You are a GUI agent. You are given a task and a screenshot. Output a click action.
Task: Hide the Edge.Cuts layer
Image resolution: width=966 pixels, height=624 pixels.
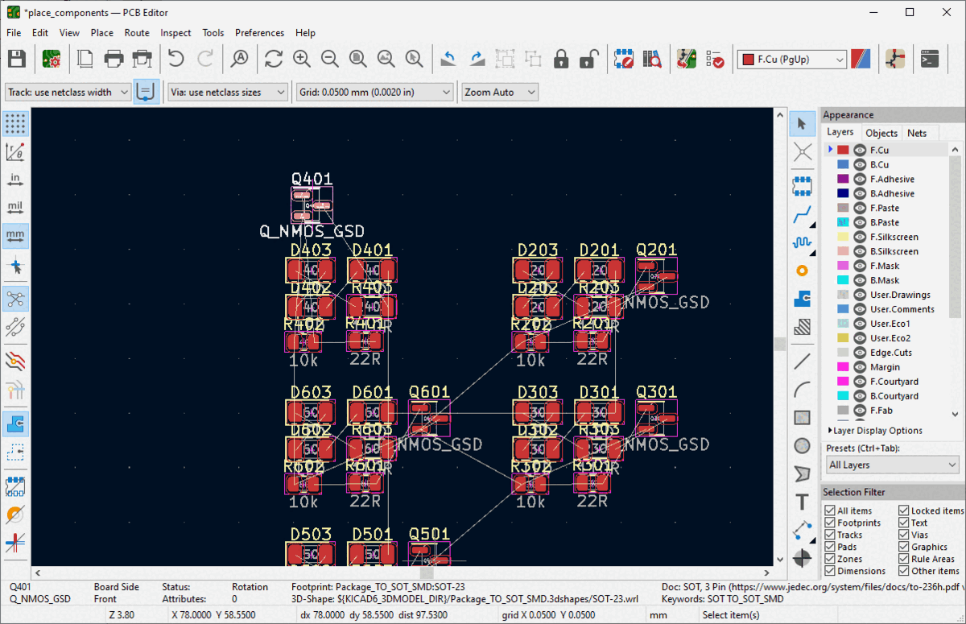pos(860,353)
